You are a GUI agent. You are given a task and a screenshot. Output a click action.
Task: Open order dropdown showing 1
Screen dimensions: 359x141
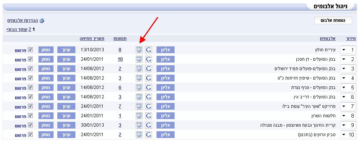click(x=348, y=50)
